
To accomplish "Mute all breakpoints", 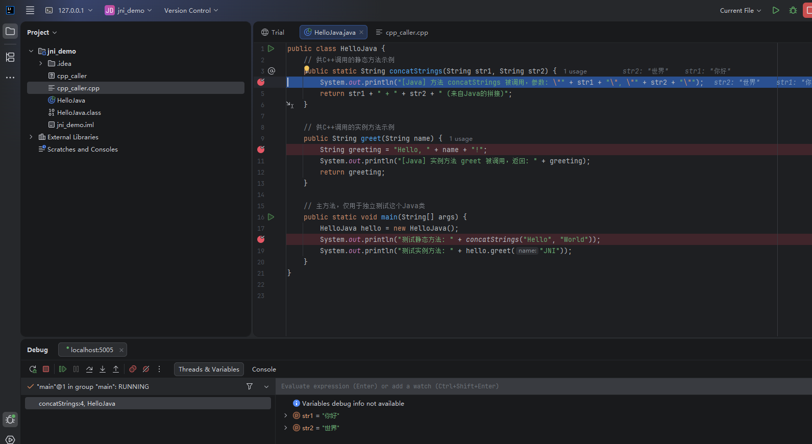I will [x=146, y=369].
